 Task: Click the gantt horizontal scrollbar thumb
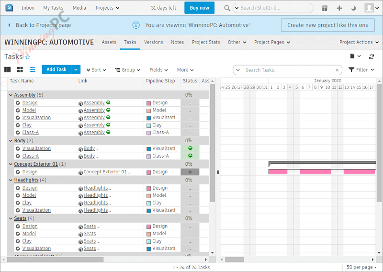coord(234,260)
